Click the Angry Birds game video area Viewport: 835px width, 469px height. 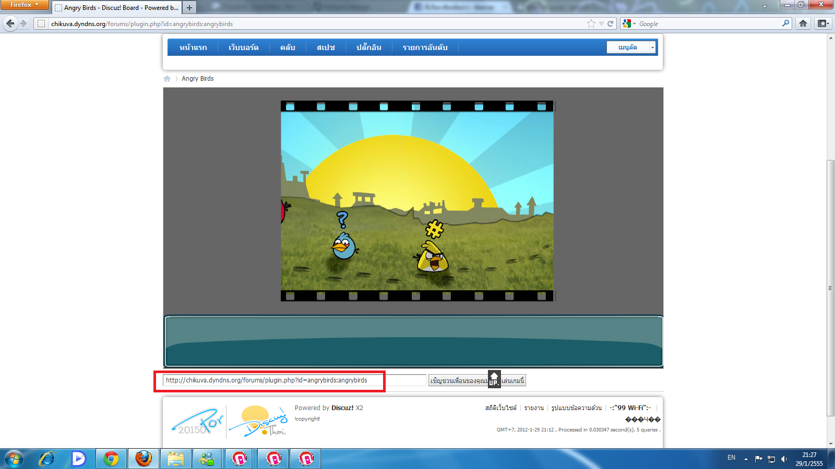tap(417, 201)
